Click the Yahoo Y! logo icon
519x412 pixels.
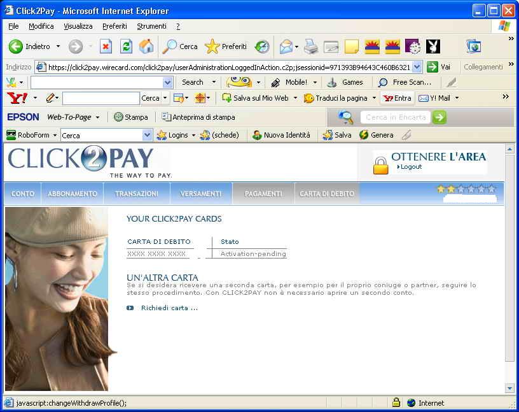(17, 98)
